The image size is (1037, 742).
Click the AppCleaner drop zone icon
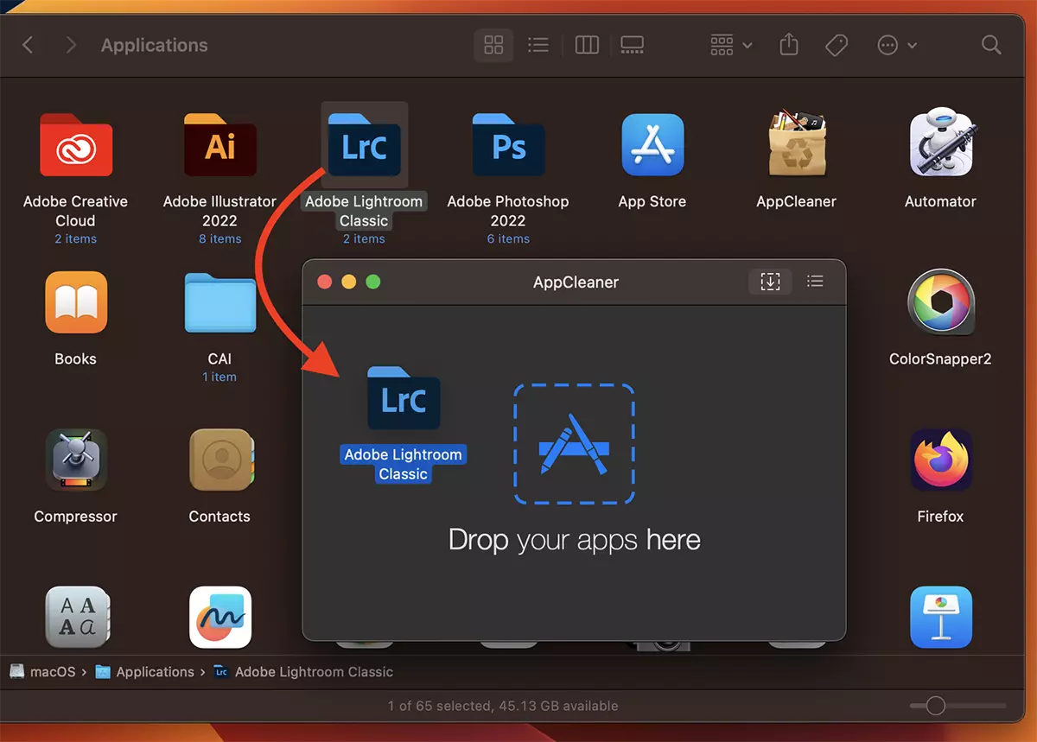575,444
